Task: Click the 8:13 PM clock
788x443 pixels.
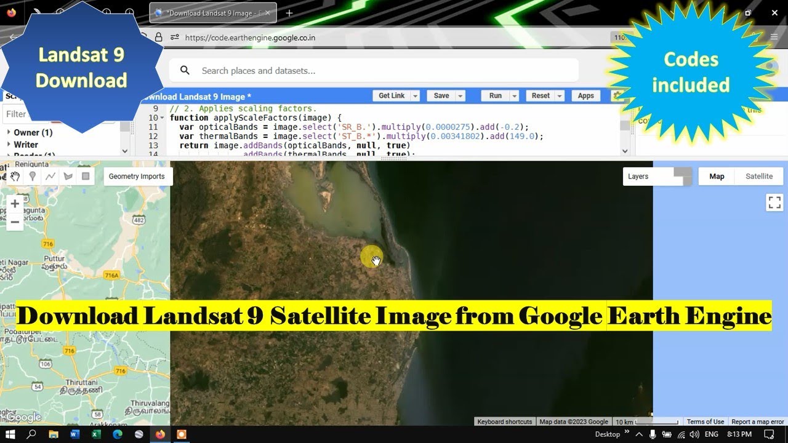Action: point(740,434)
